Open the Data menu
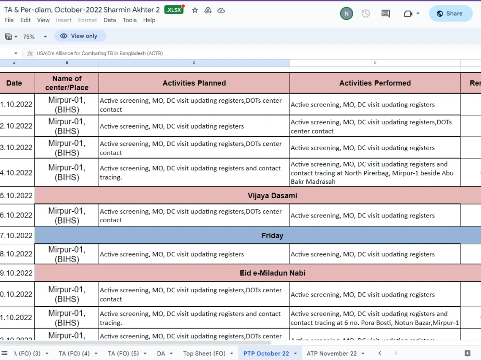The height and width of the screenshot is (360, 481). pyautogui.click(x=110, y=20)
